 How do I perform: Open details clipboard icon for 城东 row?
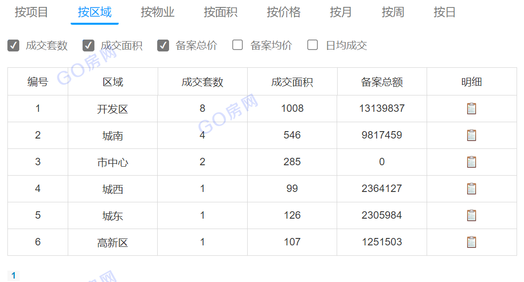472,215
